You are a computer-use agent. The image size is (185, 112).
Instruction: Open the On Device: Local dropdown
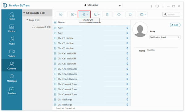(165, 37)
